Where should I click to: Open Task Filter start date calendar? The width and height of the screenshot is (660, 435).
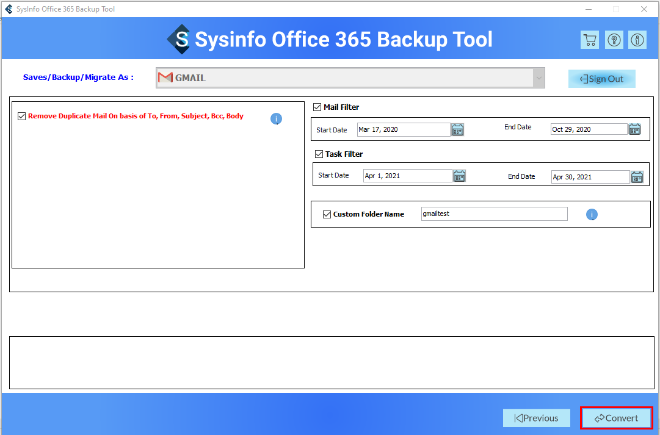click(x=459, y=176)
